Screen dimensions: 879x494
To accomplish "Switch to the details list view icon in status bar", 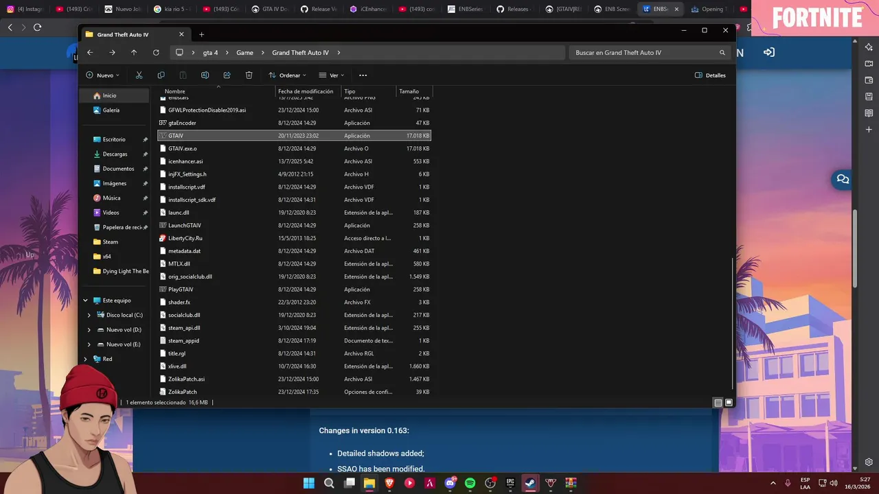I will point(718,403).
